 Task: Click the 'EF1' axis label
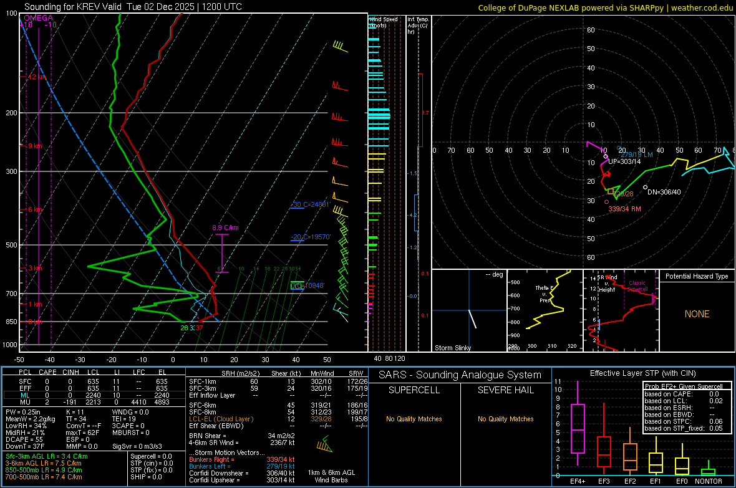point(656,481)
